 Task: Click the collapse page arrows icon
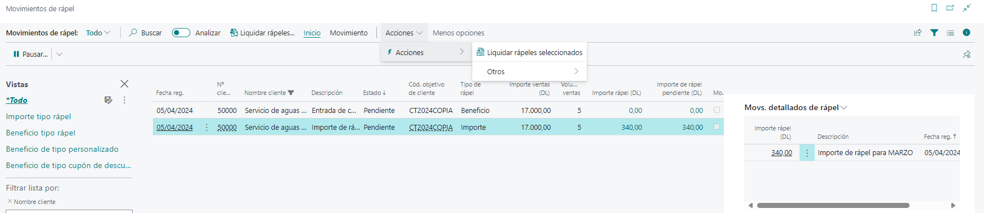pos(967,8)
